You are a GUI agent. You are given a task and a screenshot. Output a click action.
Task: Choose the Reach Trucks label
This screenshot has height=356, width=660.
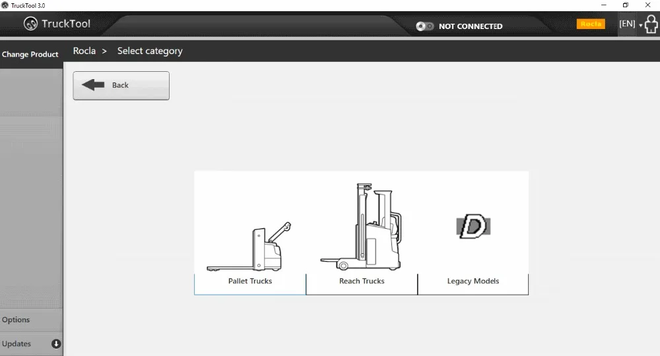362,282
